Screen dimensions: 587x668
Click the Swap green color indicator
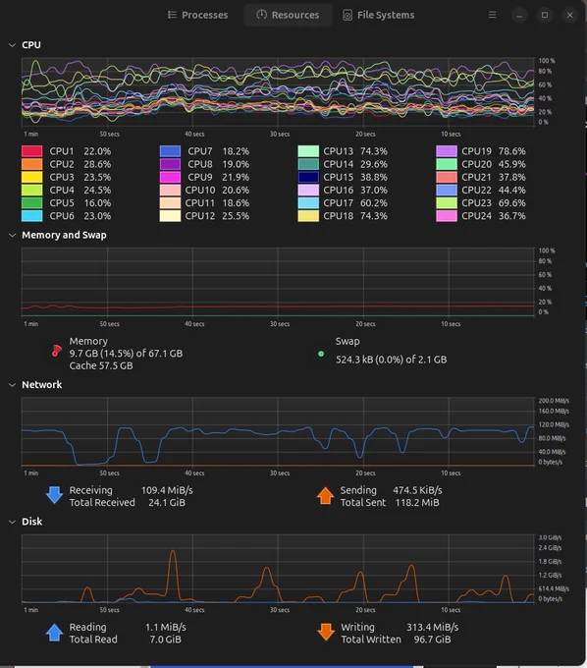click(x=321, y=354)
